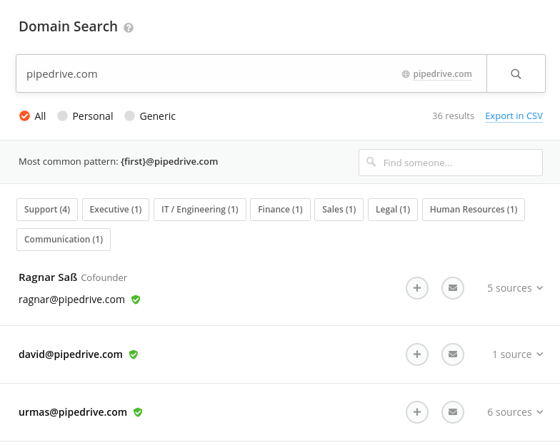The height and width of the screenshot is (445, 560).
Task: Click the david@pipedrive.com email address
Action: (71, 354)
